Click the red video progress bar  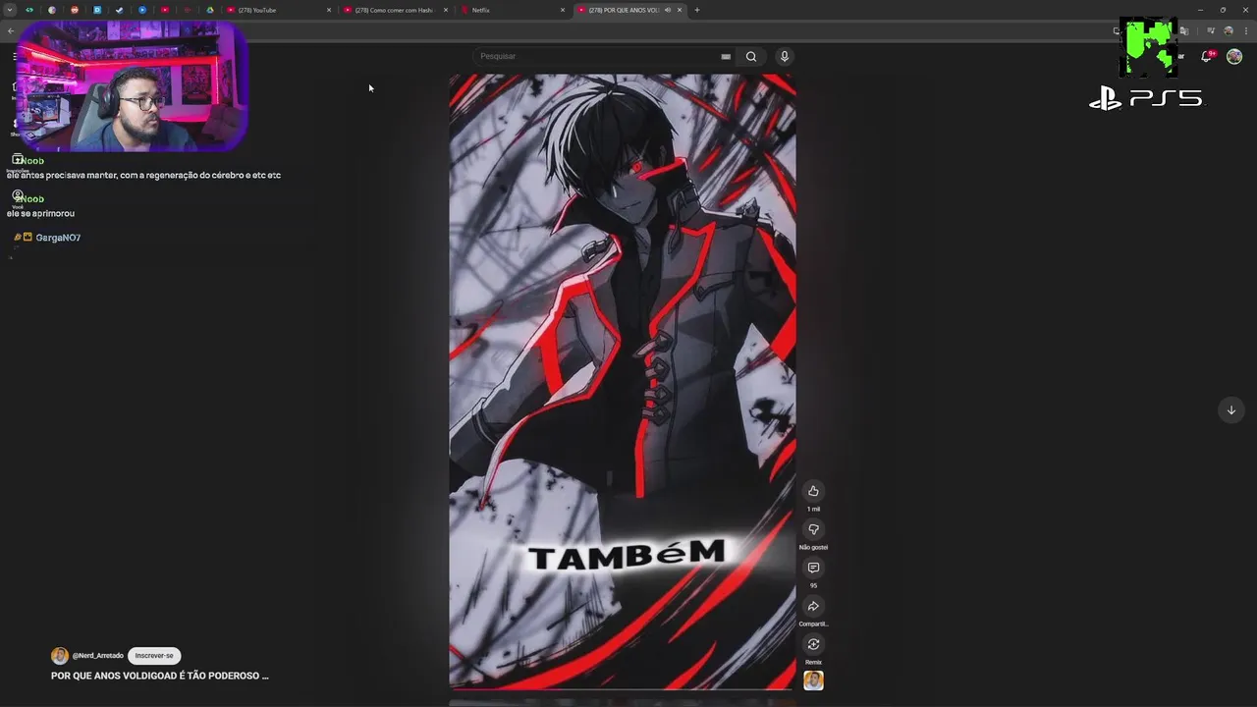click(x=621, y=689)
